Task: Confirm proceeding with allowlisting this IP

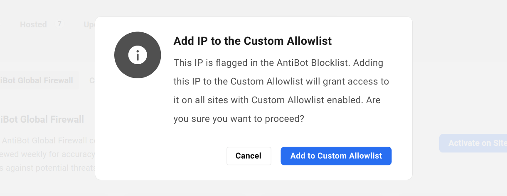Action: [x=336, y=156]
